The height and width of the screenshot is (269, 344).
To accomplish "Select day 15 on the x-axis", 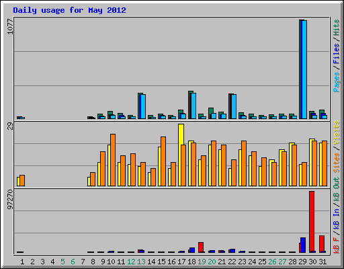I will tap(161, 262).
